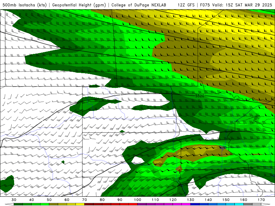Click the cyan 155-160 kt legend swatch
The image size is (275, 206).
point(239,204)
